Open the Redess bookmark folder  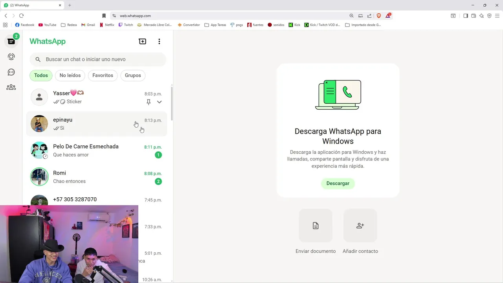coord(69,25)
